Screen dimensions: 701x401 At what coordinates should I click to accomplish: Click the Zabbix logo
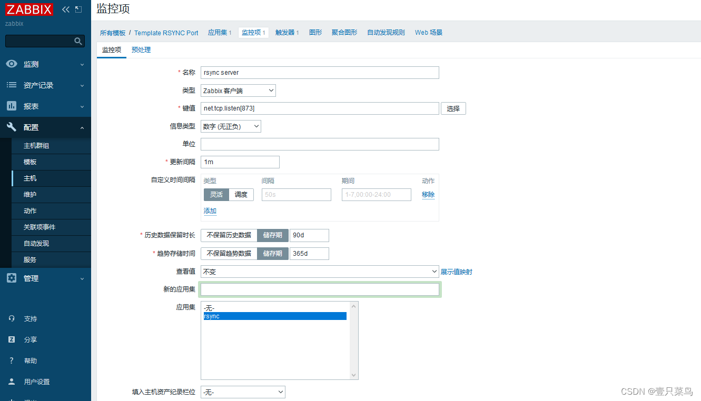[x=29, y=9]
